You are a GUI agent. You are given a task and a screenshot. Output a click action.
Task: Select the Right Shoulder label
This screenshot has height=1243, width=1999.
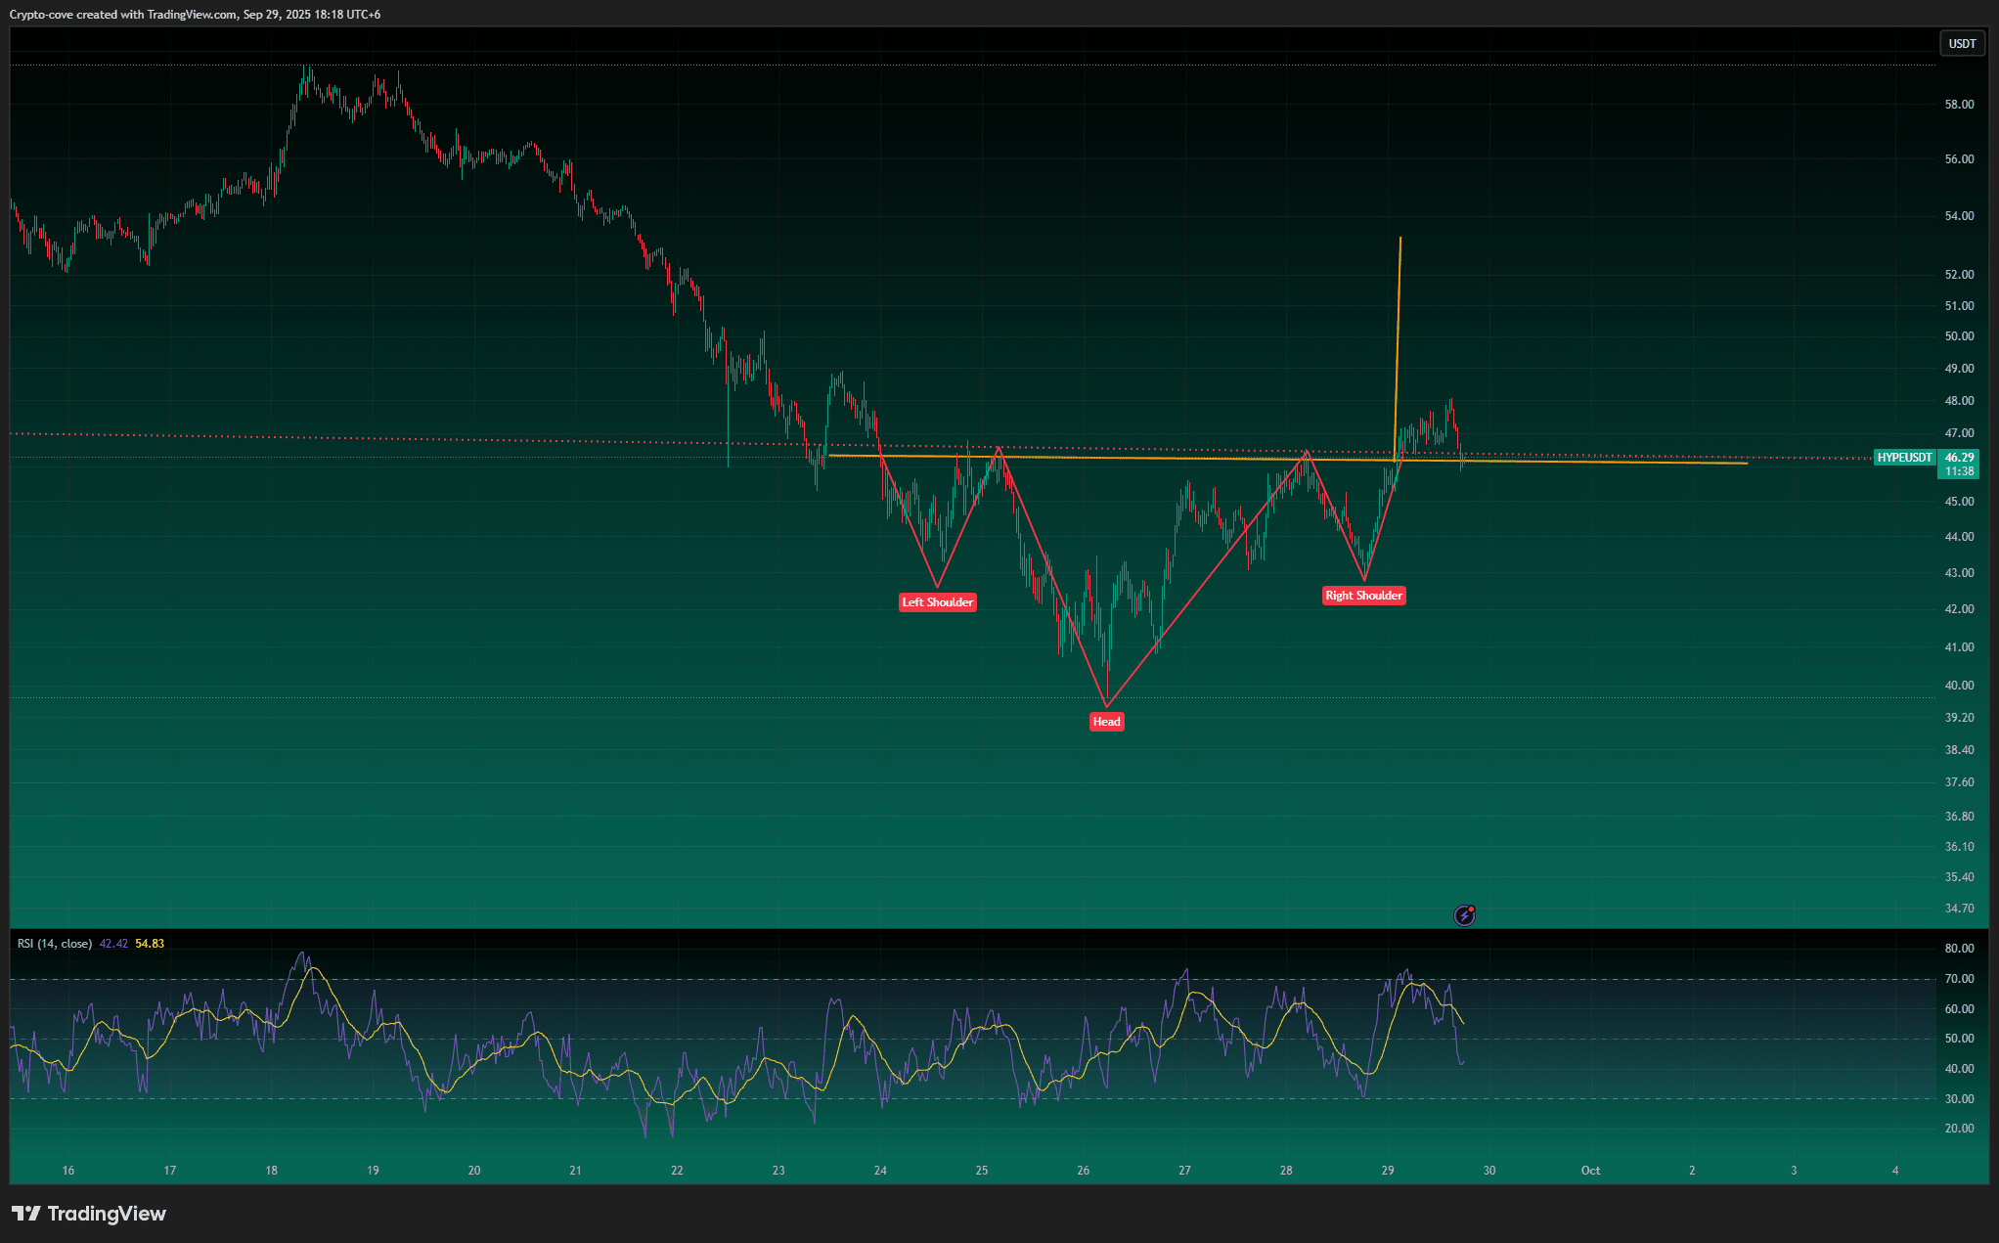pyautogui.click(x=1363, y=596)
